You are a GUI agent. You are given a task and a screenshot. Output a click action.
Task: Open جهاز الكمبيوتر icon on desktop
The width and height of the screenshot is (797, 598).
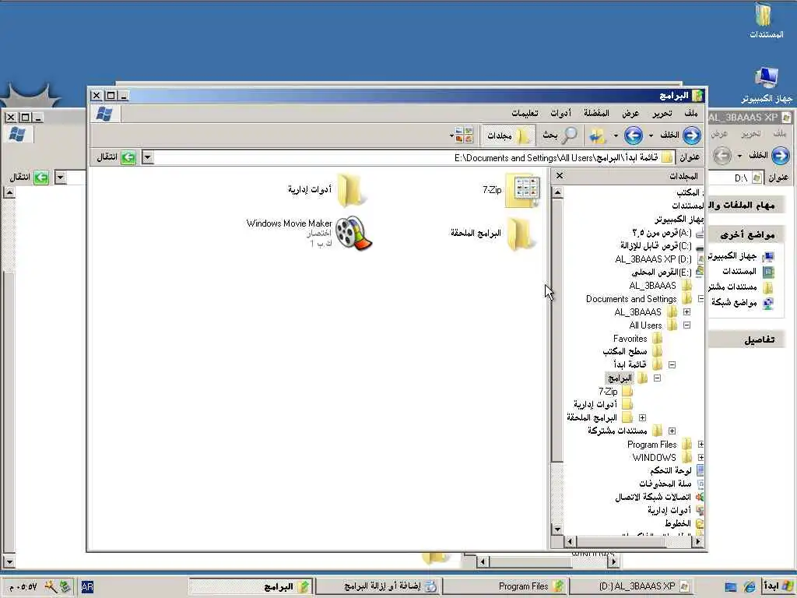point(766,84)
